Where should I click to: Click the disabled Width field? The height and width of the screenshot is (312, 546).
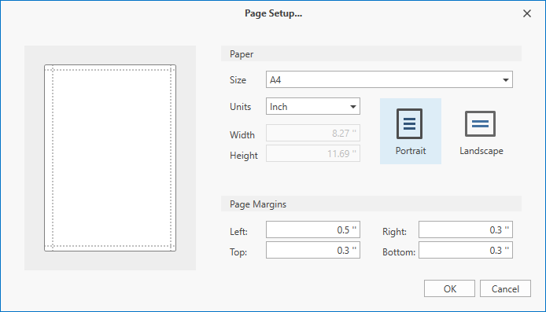[312, 133]
